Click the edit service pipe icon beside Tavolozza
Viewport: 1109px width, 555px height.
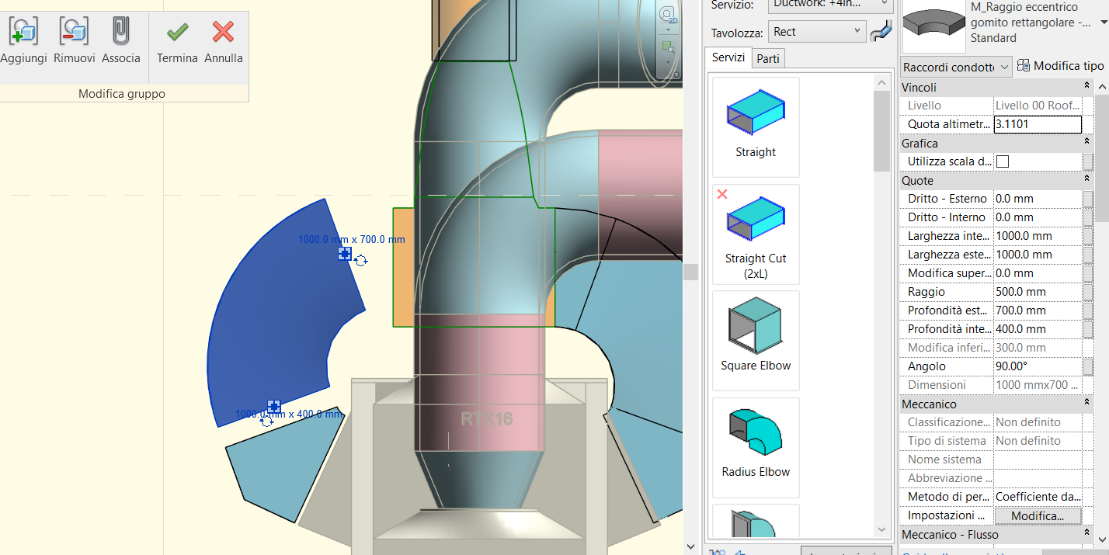[x=880, y=32]
